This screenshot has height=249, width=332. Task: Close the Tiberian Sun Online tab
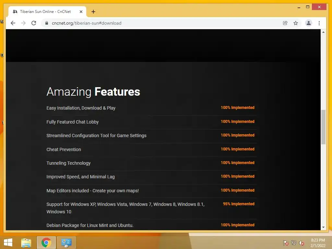(x=81, y=12)
